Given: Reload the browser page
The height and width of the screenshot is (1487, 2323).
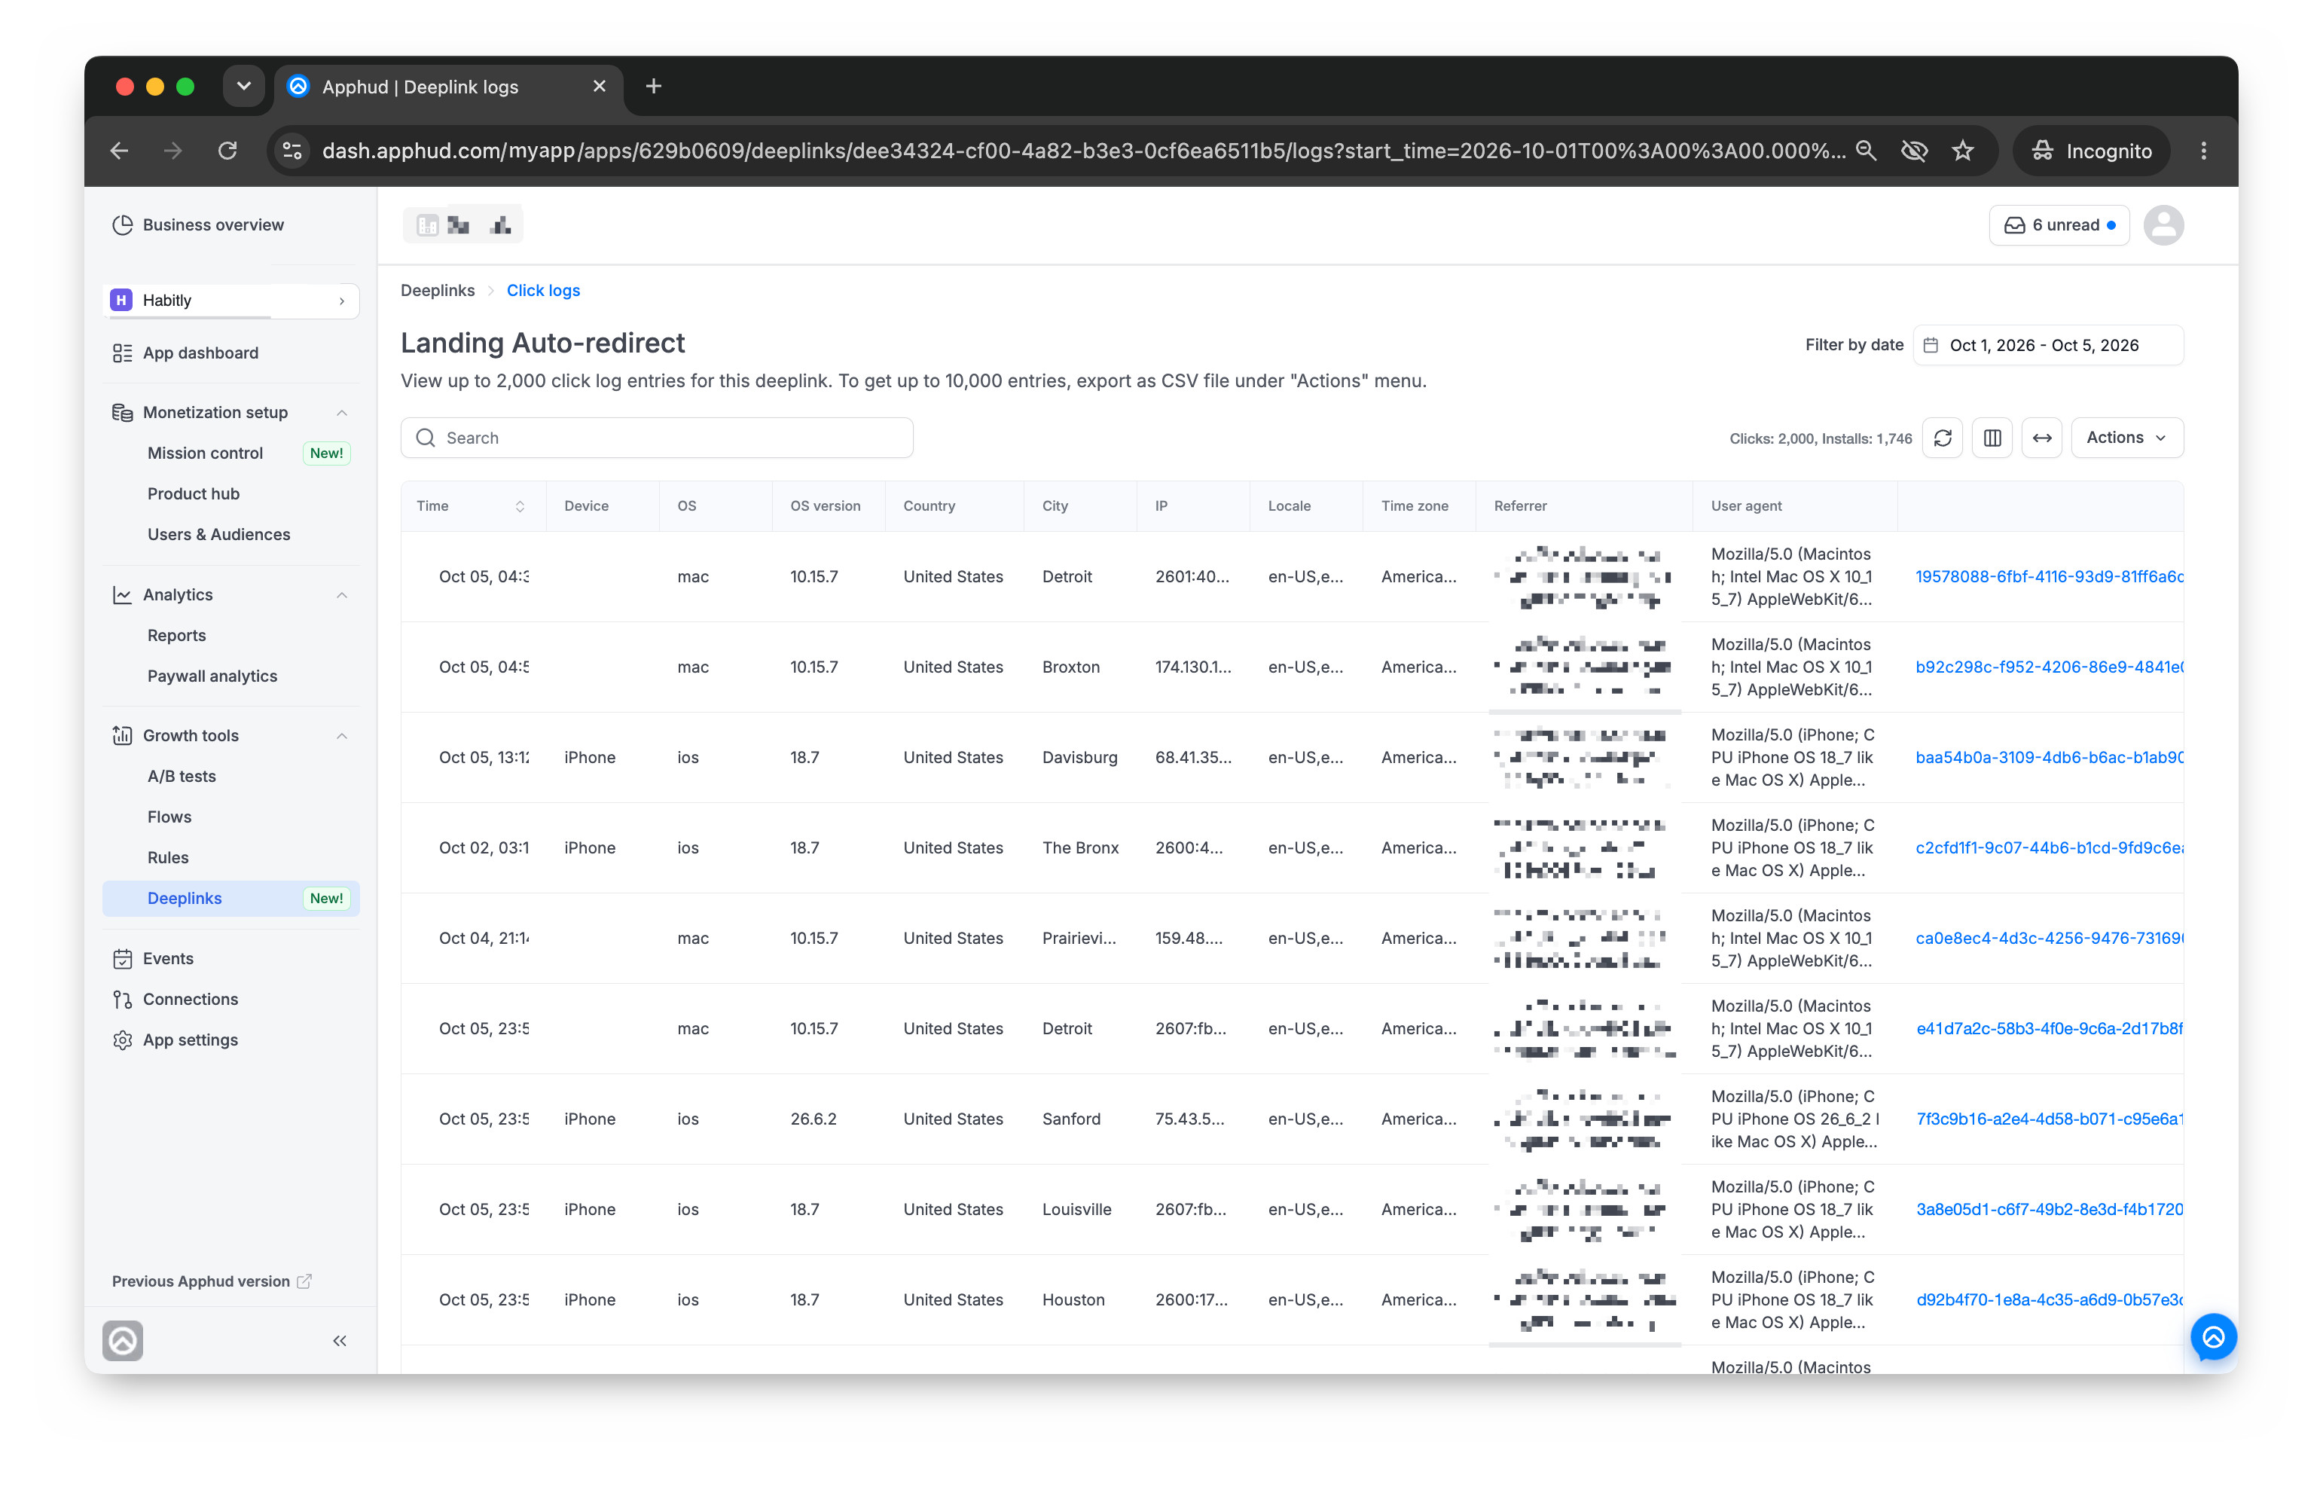Looking at the screenshot, I should point(227,151).
